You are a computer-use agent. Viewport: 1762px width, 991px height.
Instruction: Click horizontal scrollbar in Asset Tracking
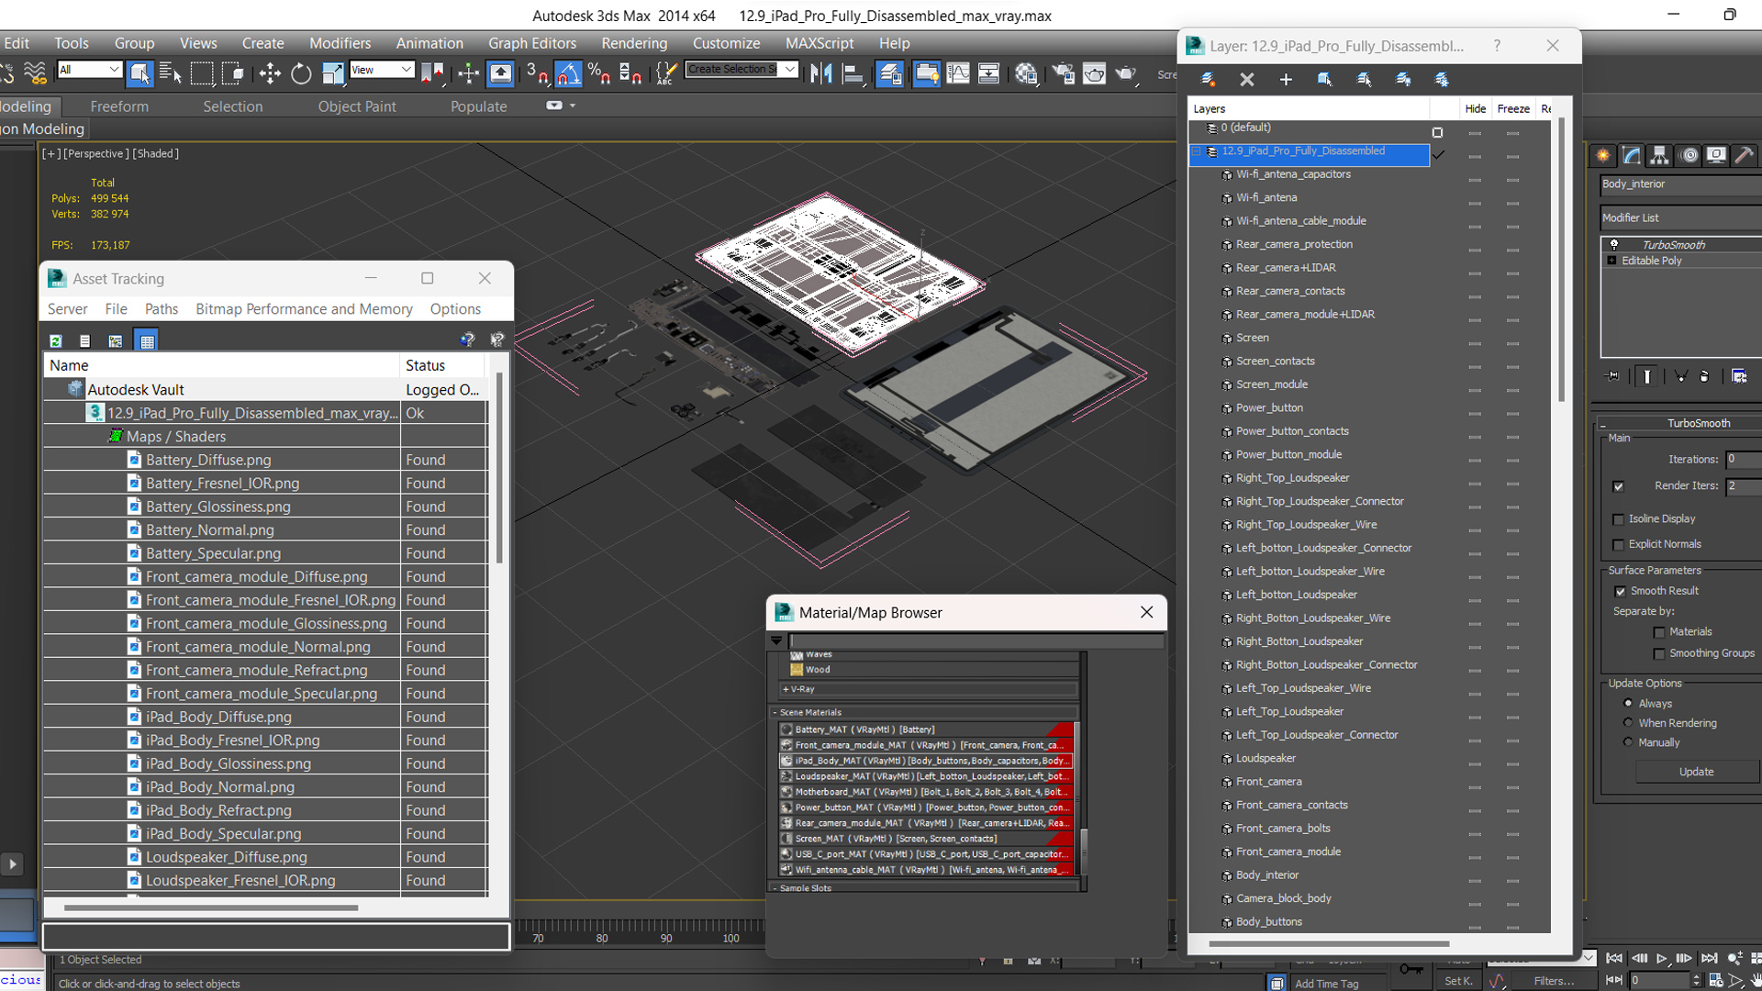(210, 907)
